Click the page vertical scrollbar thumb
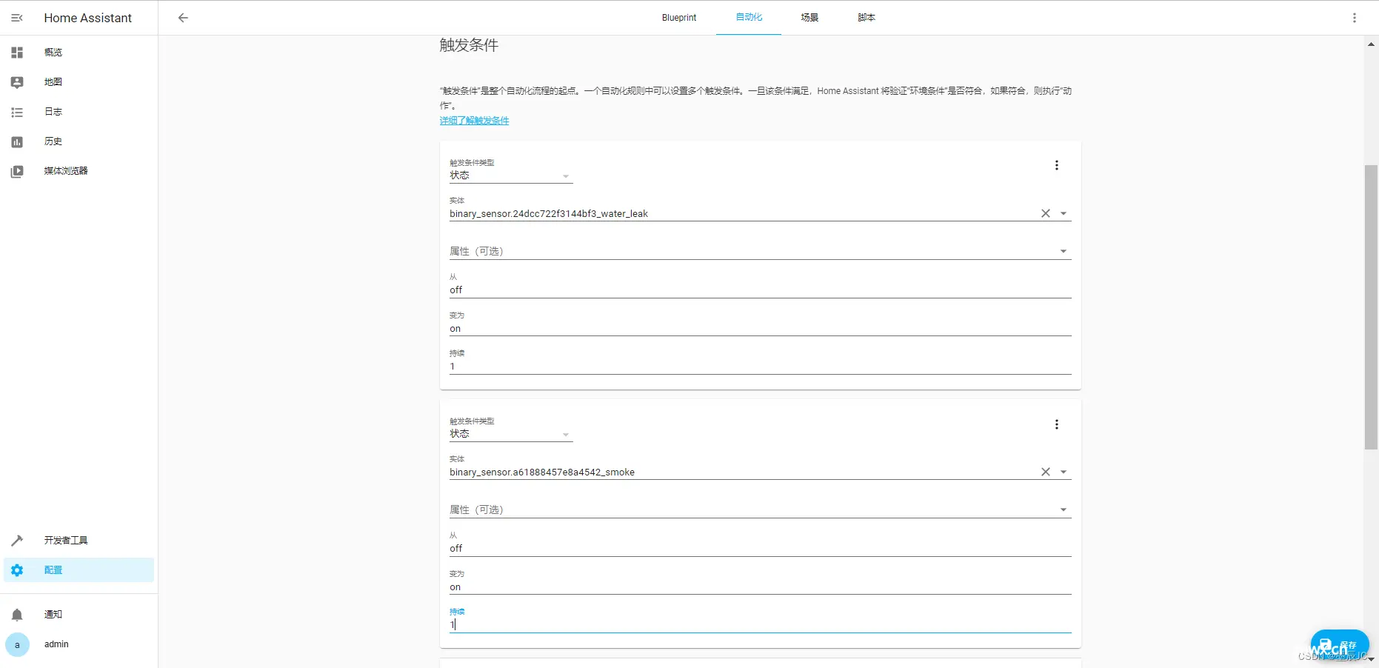 point(1371,307)
